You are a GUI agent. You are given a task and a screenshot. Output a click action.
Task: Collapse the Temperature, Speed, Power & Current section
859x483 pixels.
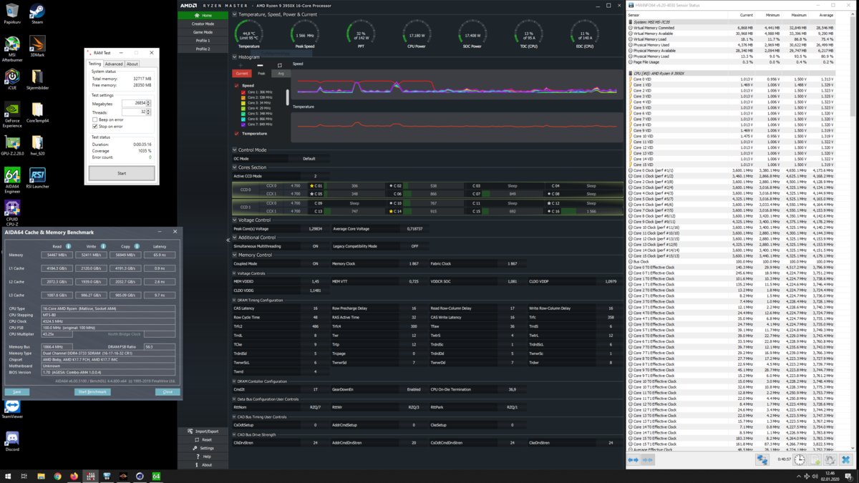[x=234, y=14]
